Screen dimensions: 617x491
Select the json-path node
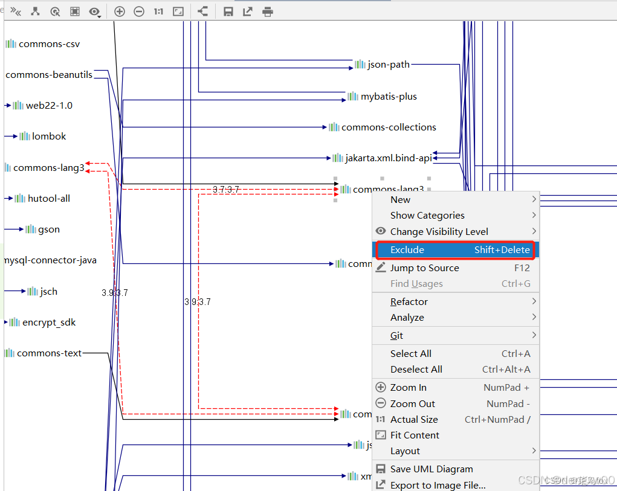click(x=382, y=65)
